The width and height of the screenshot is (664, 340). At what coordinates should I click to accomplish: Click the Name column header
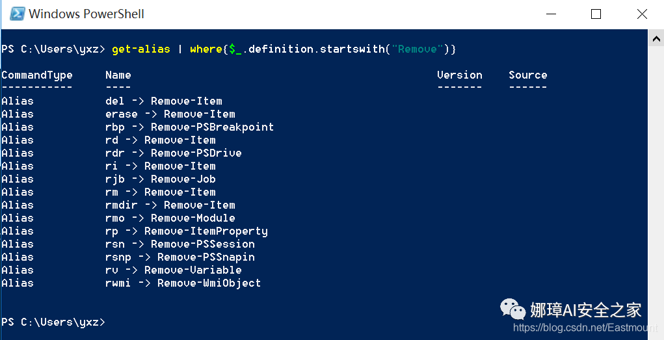118,75
